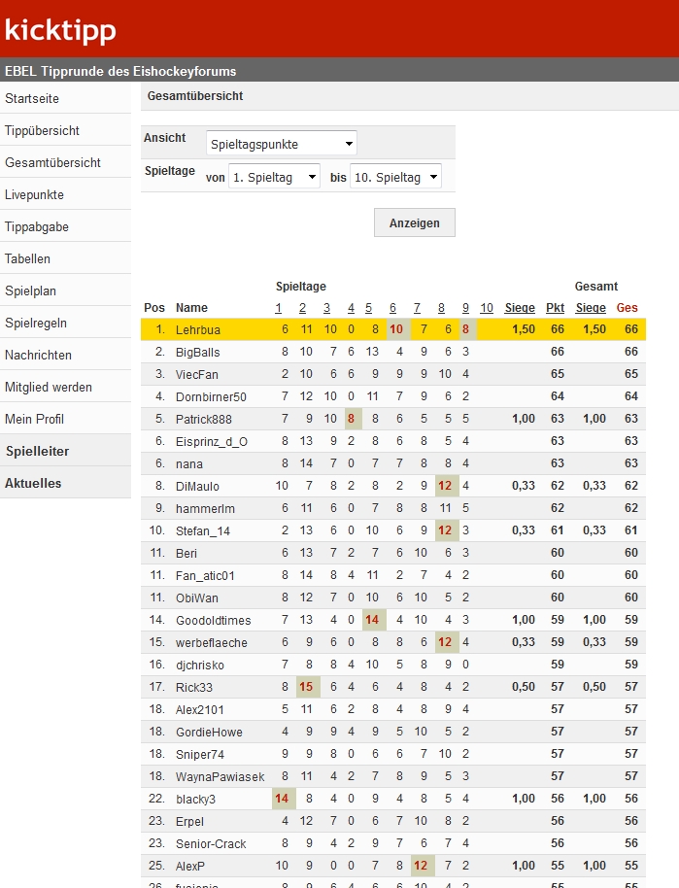The height and width of the screenshot is (888, 679).
Task: Expand the Aktuelles section
Action: coord(33,483)
